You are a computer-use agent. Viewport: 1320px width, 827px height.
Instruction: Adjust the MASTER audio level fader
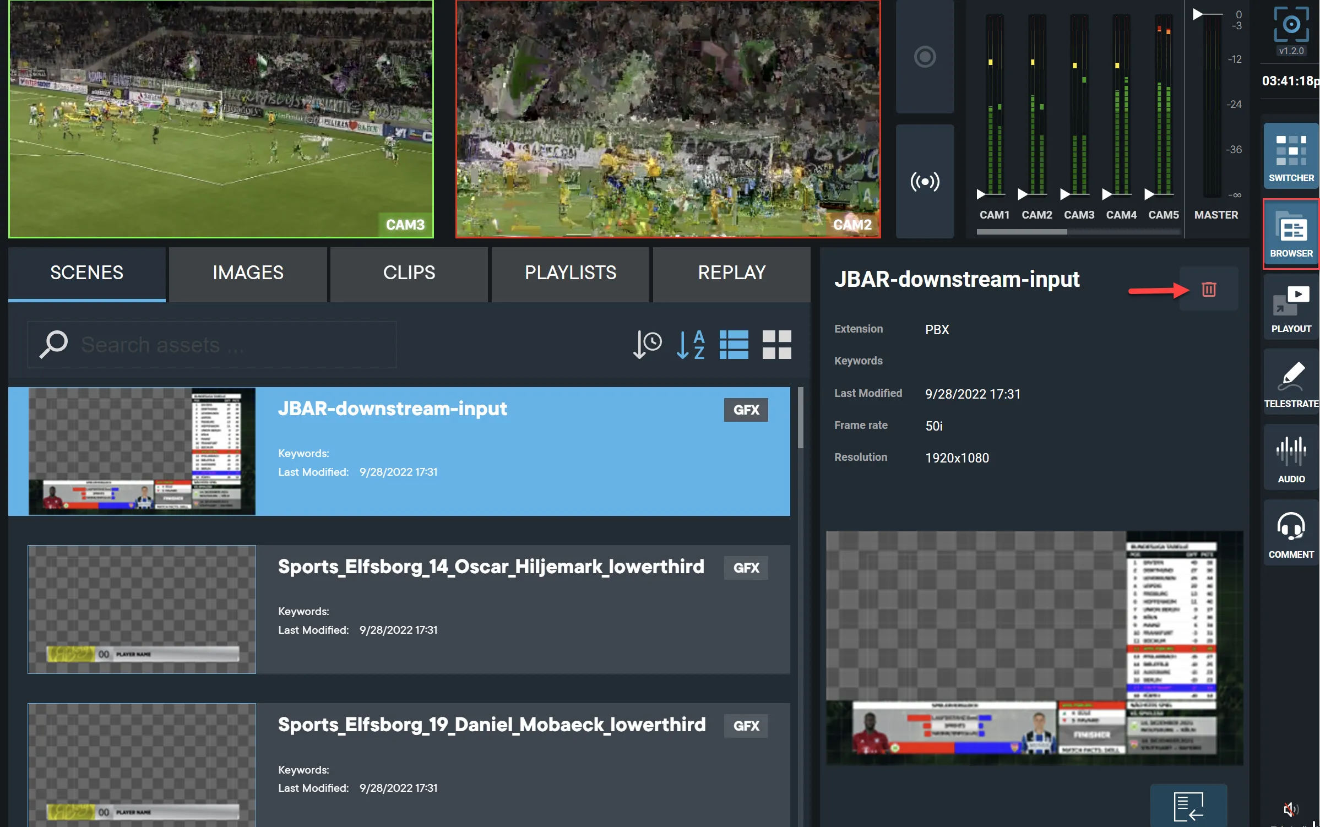pos(1198,14)
